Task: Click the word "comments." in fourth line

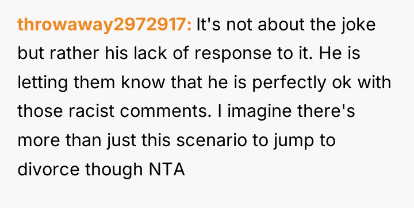Action: coord(166,112)
